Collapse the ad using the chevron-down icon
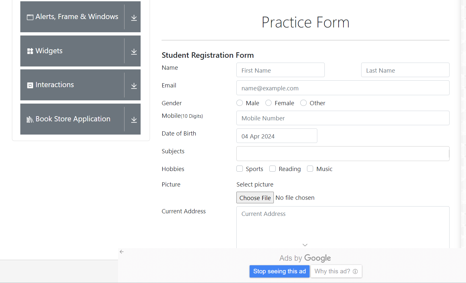 (305, 245)
